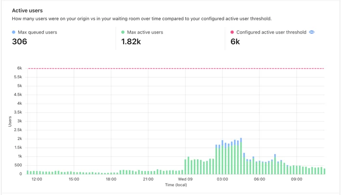Select the Max queued users label
Image resolution: width=344 pixels, height=195 pixels.
point(38,32)
